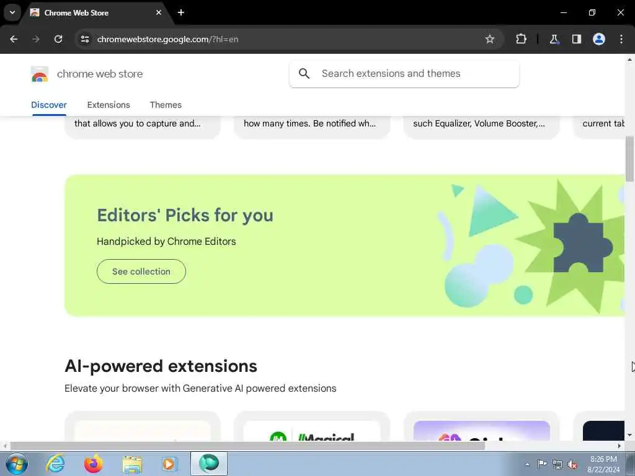Open card mentioning Equalizer, Volume Booster
This screenshot has width=635, height=476.
tap(481, 127)
